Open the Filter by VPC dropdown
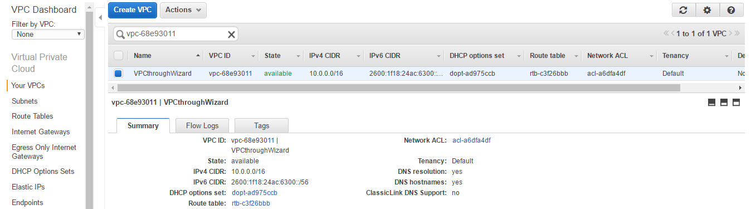 (x=48, y=34)
